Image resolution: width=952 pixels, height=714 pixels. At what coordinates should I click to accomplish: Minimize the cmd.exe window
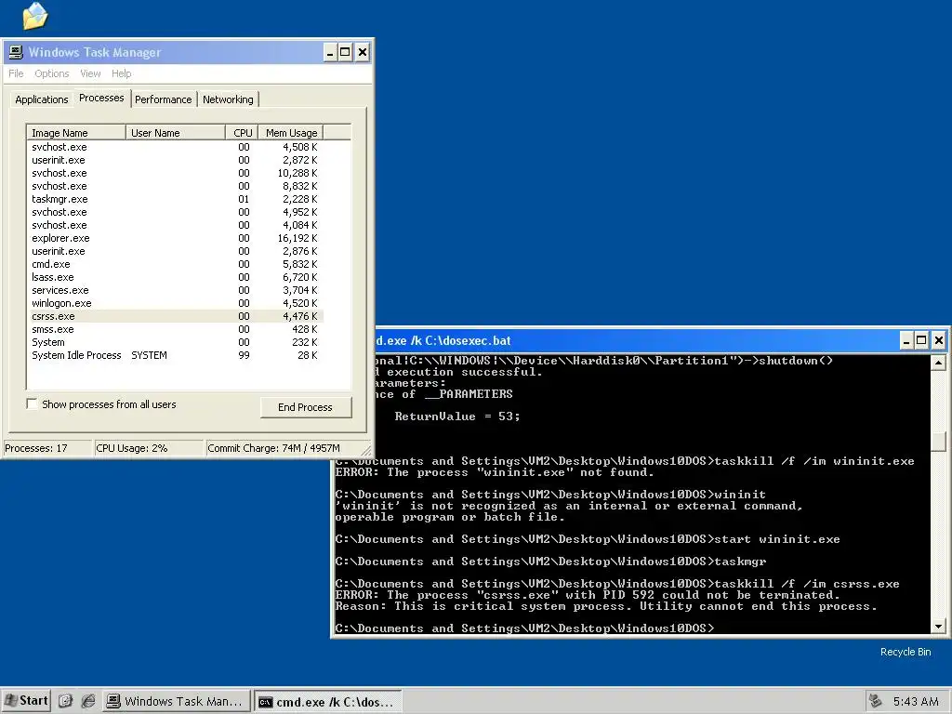[x=906, y=340]
